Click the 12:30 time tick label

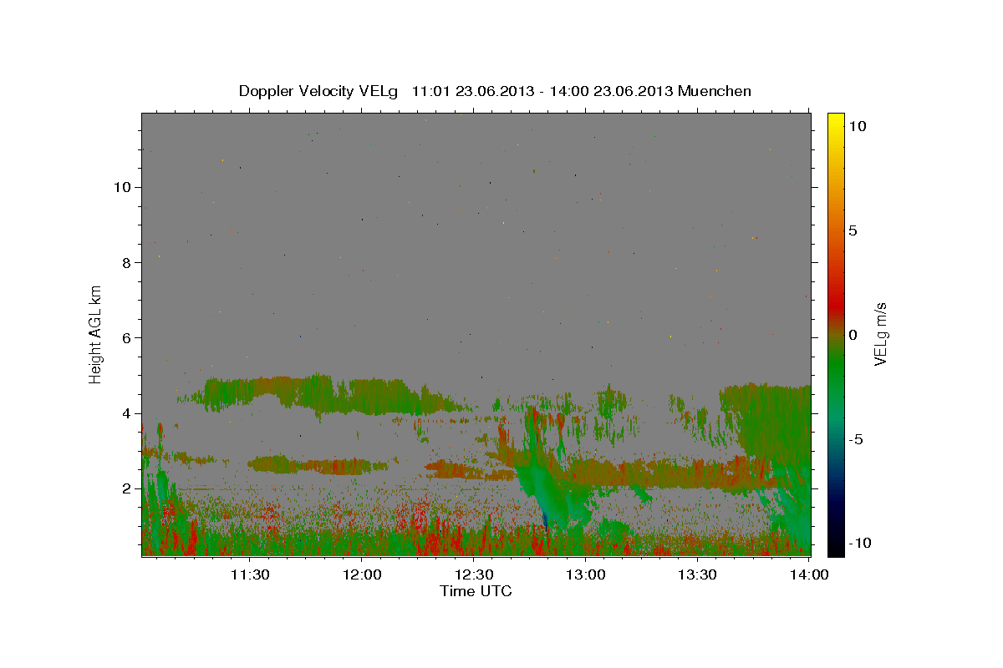tap(474, 574)
